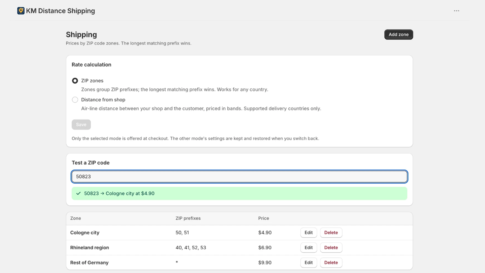Screen dimensions: 485x273
Task: Click the "Air-line distance between your shop" description
Action: point(201,109)
